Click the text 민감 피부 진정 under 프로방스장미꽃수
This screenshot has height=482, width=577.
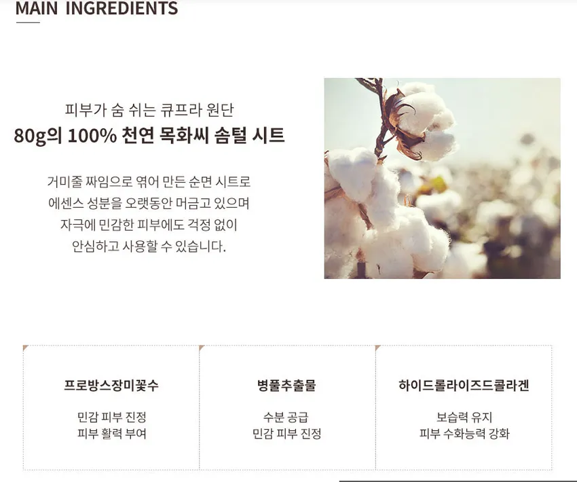click(111, 417)
